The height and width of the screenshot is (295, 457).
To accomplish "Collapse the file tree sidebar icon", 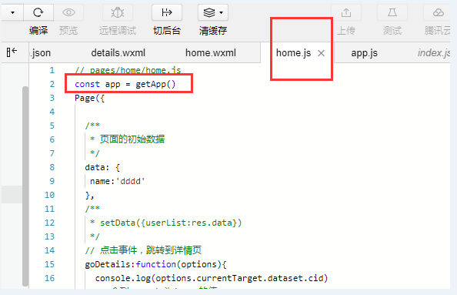I will click(x=12, y=52).
